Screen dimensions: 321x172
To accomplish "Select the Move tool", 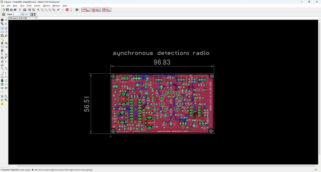I will tap(2, 28).
